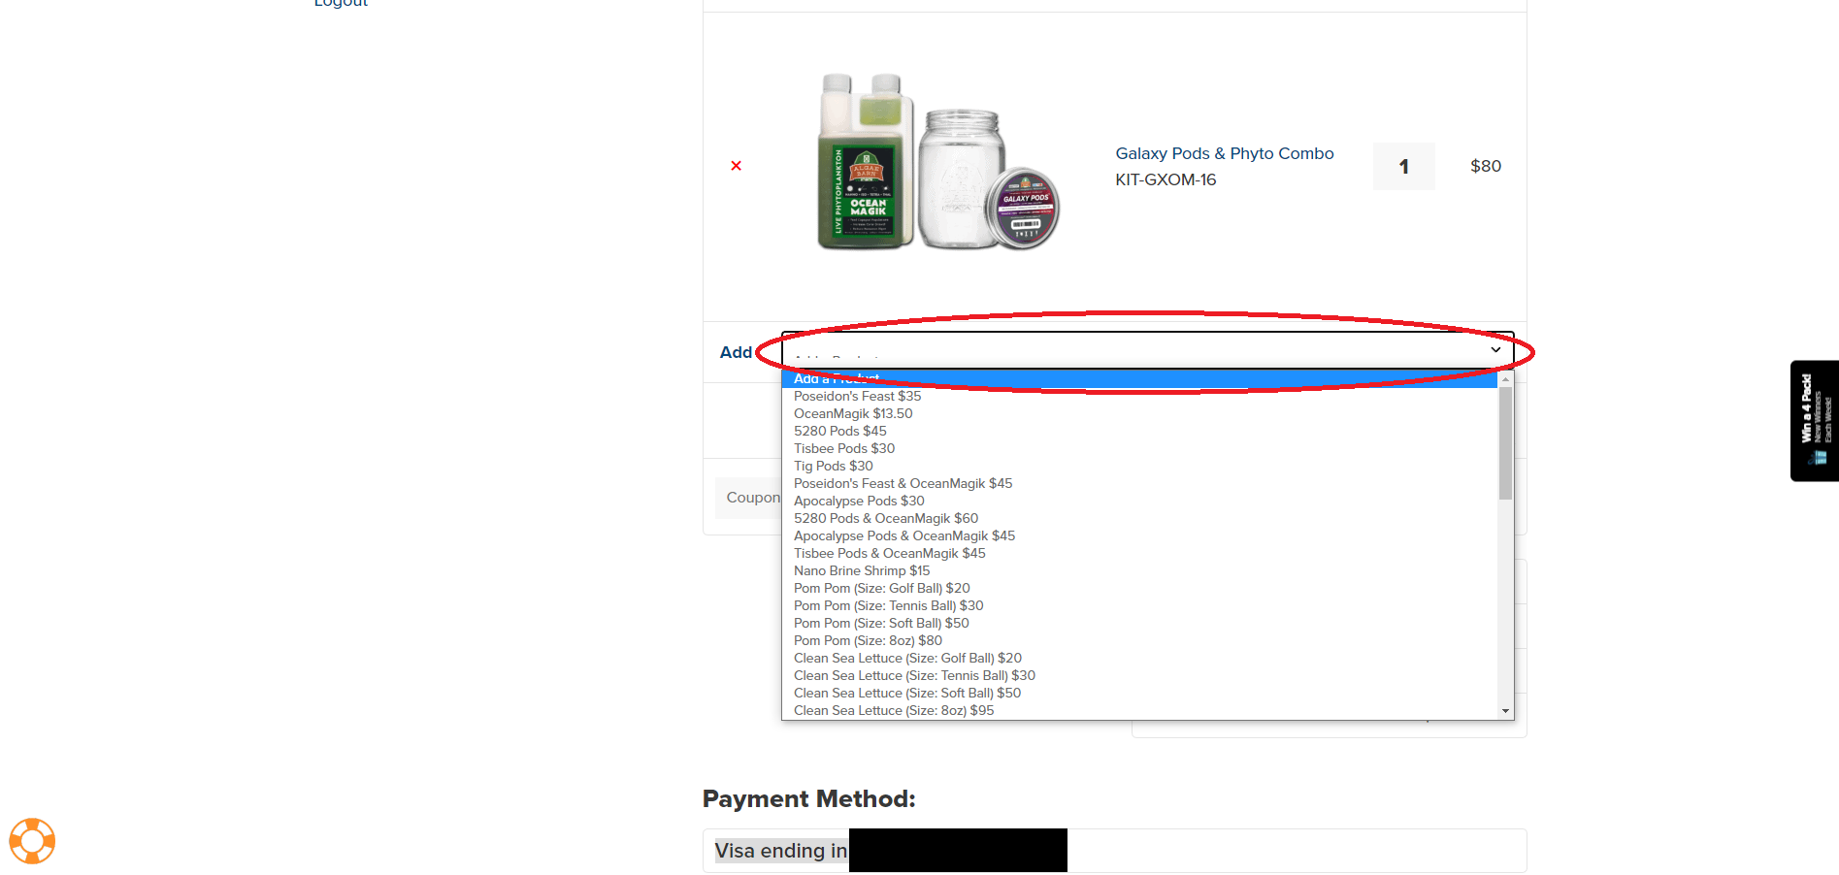The width and height of the screenshot is (1839, 875).
Task: Click the Coupon code field
Action: pyautogui.click(x=749, y=498)
